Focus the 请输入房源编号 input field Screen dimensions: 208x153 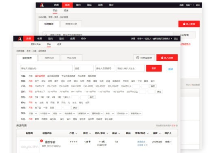click(105, 69)
